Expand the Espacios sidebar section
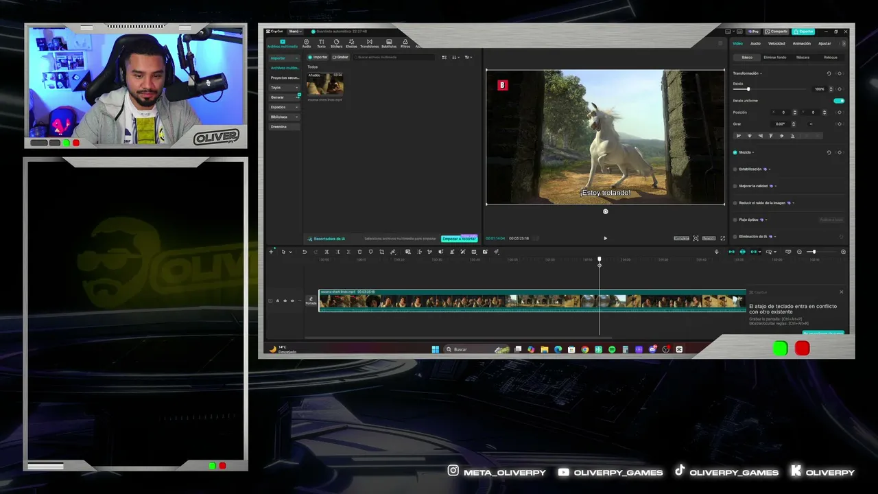 (x=284, y=107)
